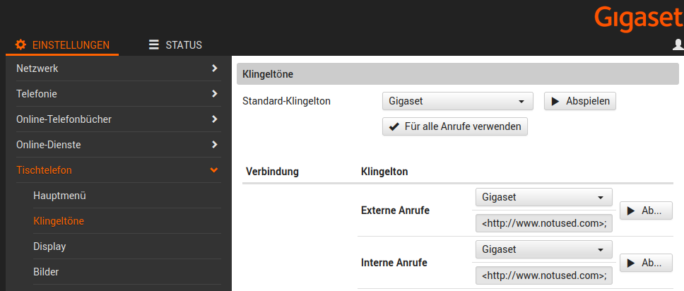The width and height of the screenshot is (684, 291).
Task: Click the Einstellungen gear icon
Action: (x=20, y=45)
